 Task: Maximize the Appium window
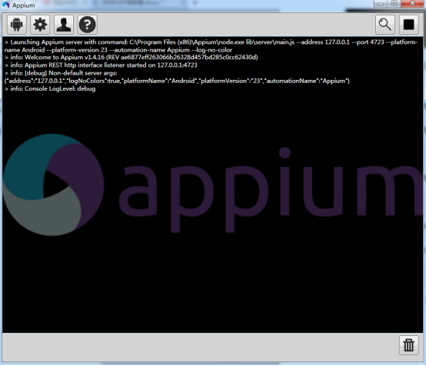click(x=394, y=4)
